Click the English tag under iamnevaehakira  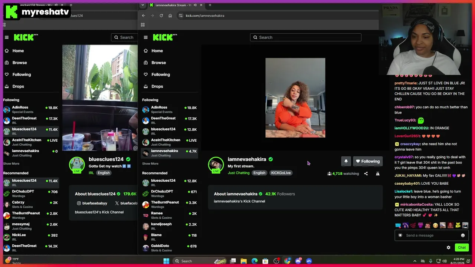[x=259, y=173]
